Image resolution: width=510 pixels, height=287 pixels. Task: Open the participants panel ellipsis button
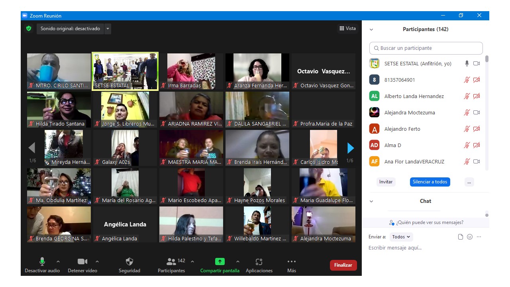click(469, 182)
